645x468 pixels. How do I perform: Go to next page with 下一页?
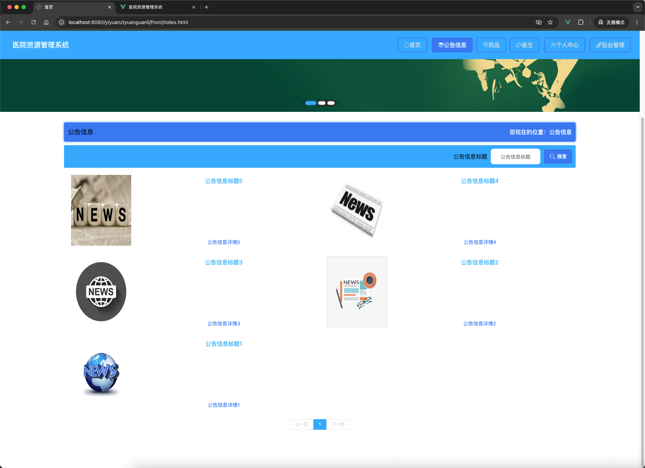[338, 424]
